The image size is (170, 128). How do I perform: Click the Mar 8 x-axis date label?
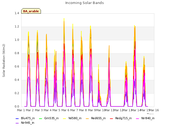83,110
